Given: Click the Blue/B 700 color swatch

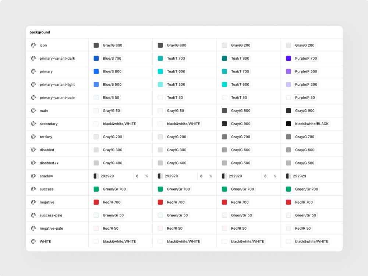Looking at the screenshot, I should tap(96, 59).
